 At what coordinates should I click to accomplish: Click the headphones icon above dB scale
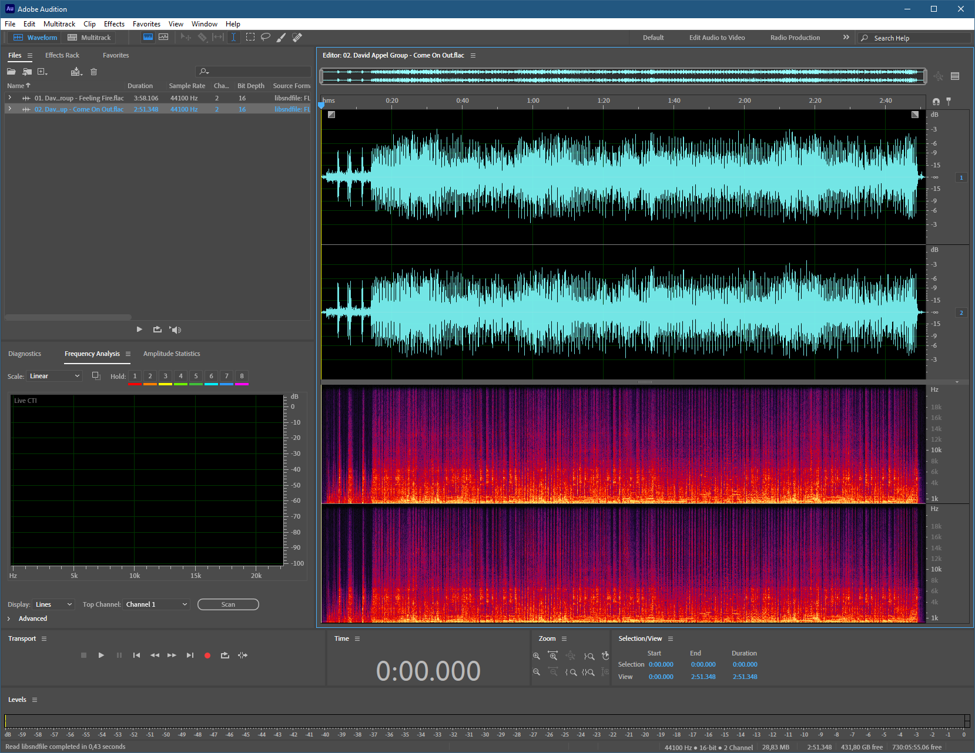point(936,102)
